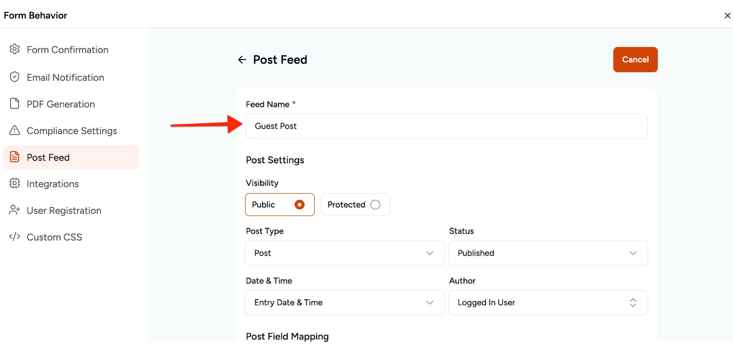
Task: Switch to the Email Notification section
Action: (65, 77)
